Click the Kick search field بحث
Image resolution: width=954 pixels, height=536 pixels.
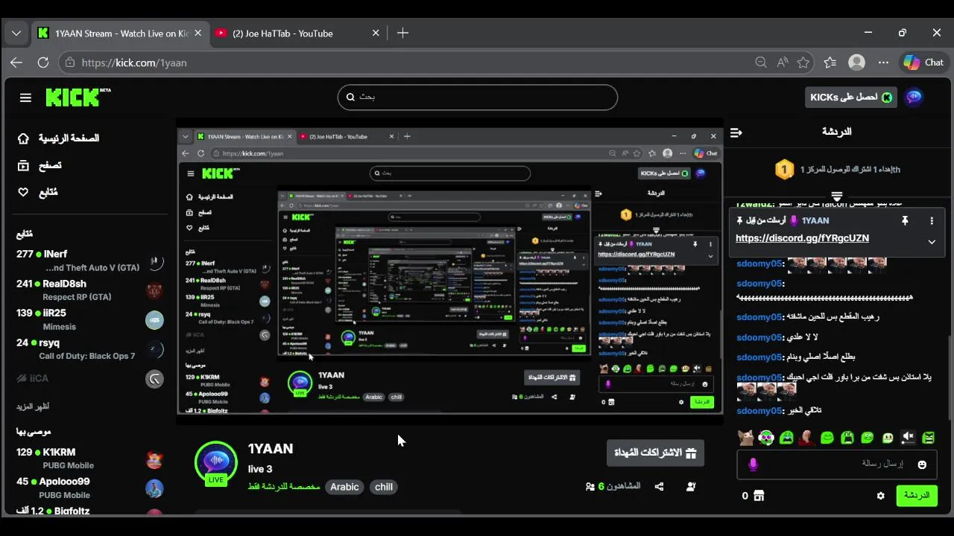point(478,97)
